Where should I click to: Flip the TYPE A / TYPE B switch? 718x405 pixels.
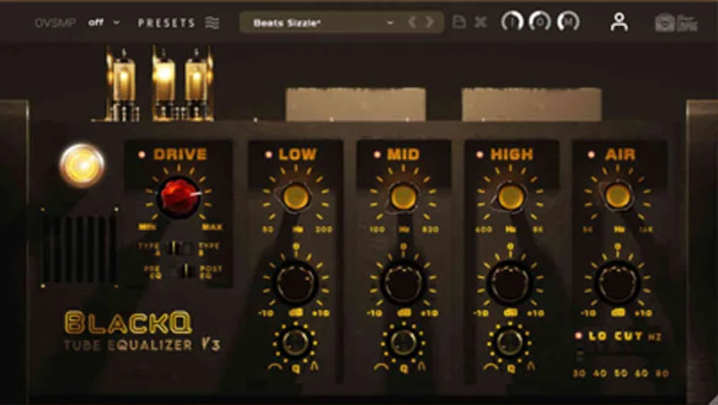coord(179,248)
